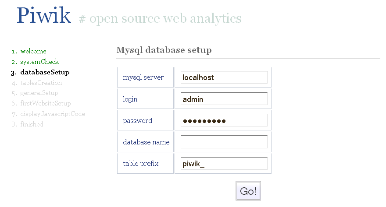Select step 1 welcome in sidebar
Viewport: 386px width, 207px height.
[33, 51]
